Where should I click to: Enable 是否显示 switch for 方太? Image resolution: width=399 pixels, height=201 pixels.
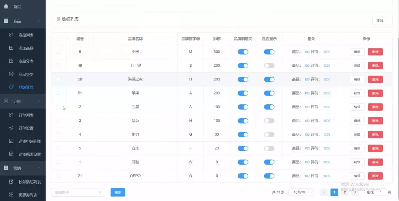(x=269, y=148)
